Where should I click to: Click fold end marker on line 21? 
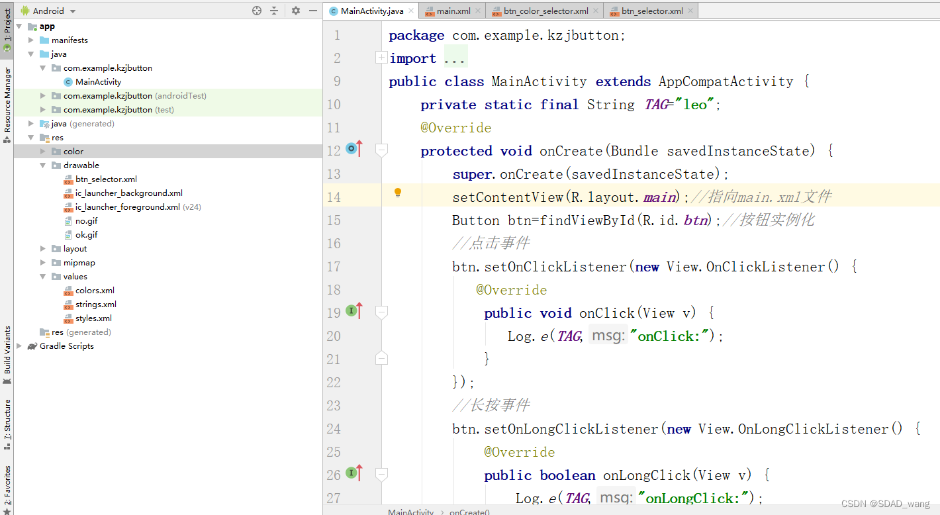click(x=381, y=358)
